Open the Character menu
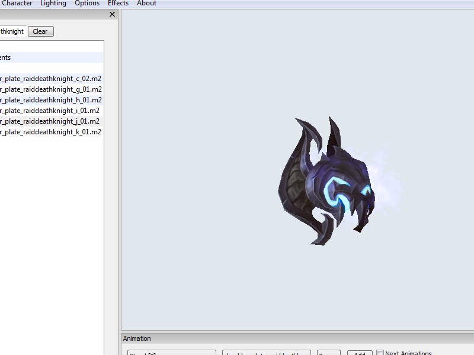 17,3
